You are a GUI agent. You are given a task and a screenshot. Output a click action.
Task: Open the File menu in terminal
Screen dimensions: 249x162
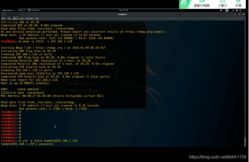3,18
